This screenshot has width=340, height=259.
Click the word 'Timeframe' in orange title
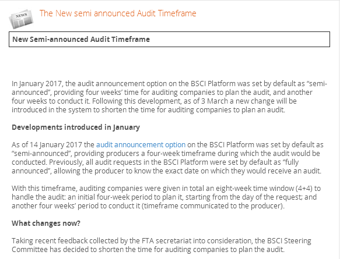(x=177, y=13)
